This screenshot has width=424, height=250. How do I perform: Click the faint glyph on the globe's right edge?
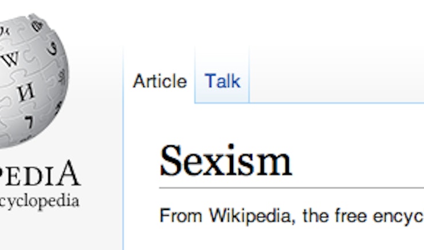pyautogui.click(x=62, y=77)
